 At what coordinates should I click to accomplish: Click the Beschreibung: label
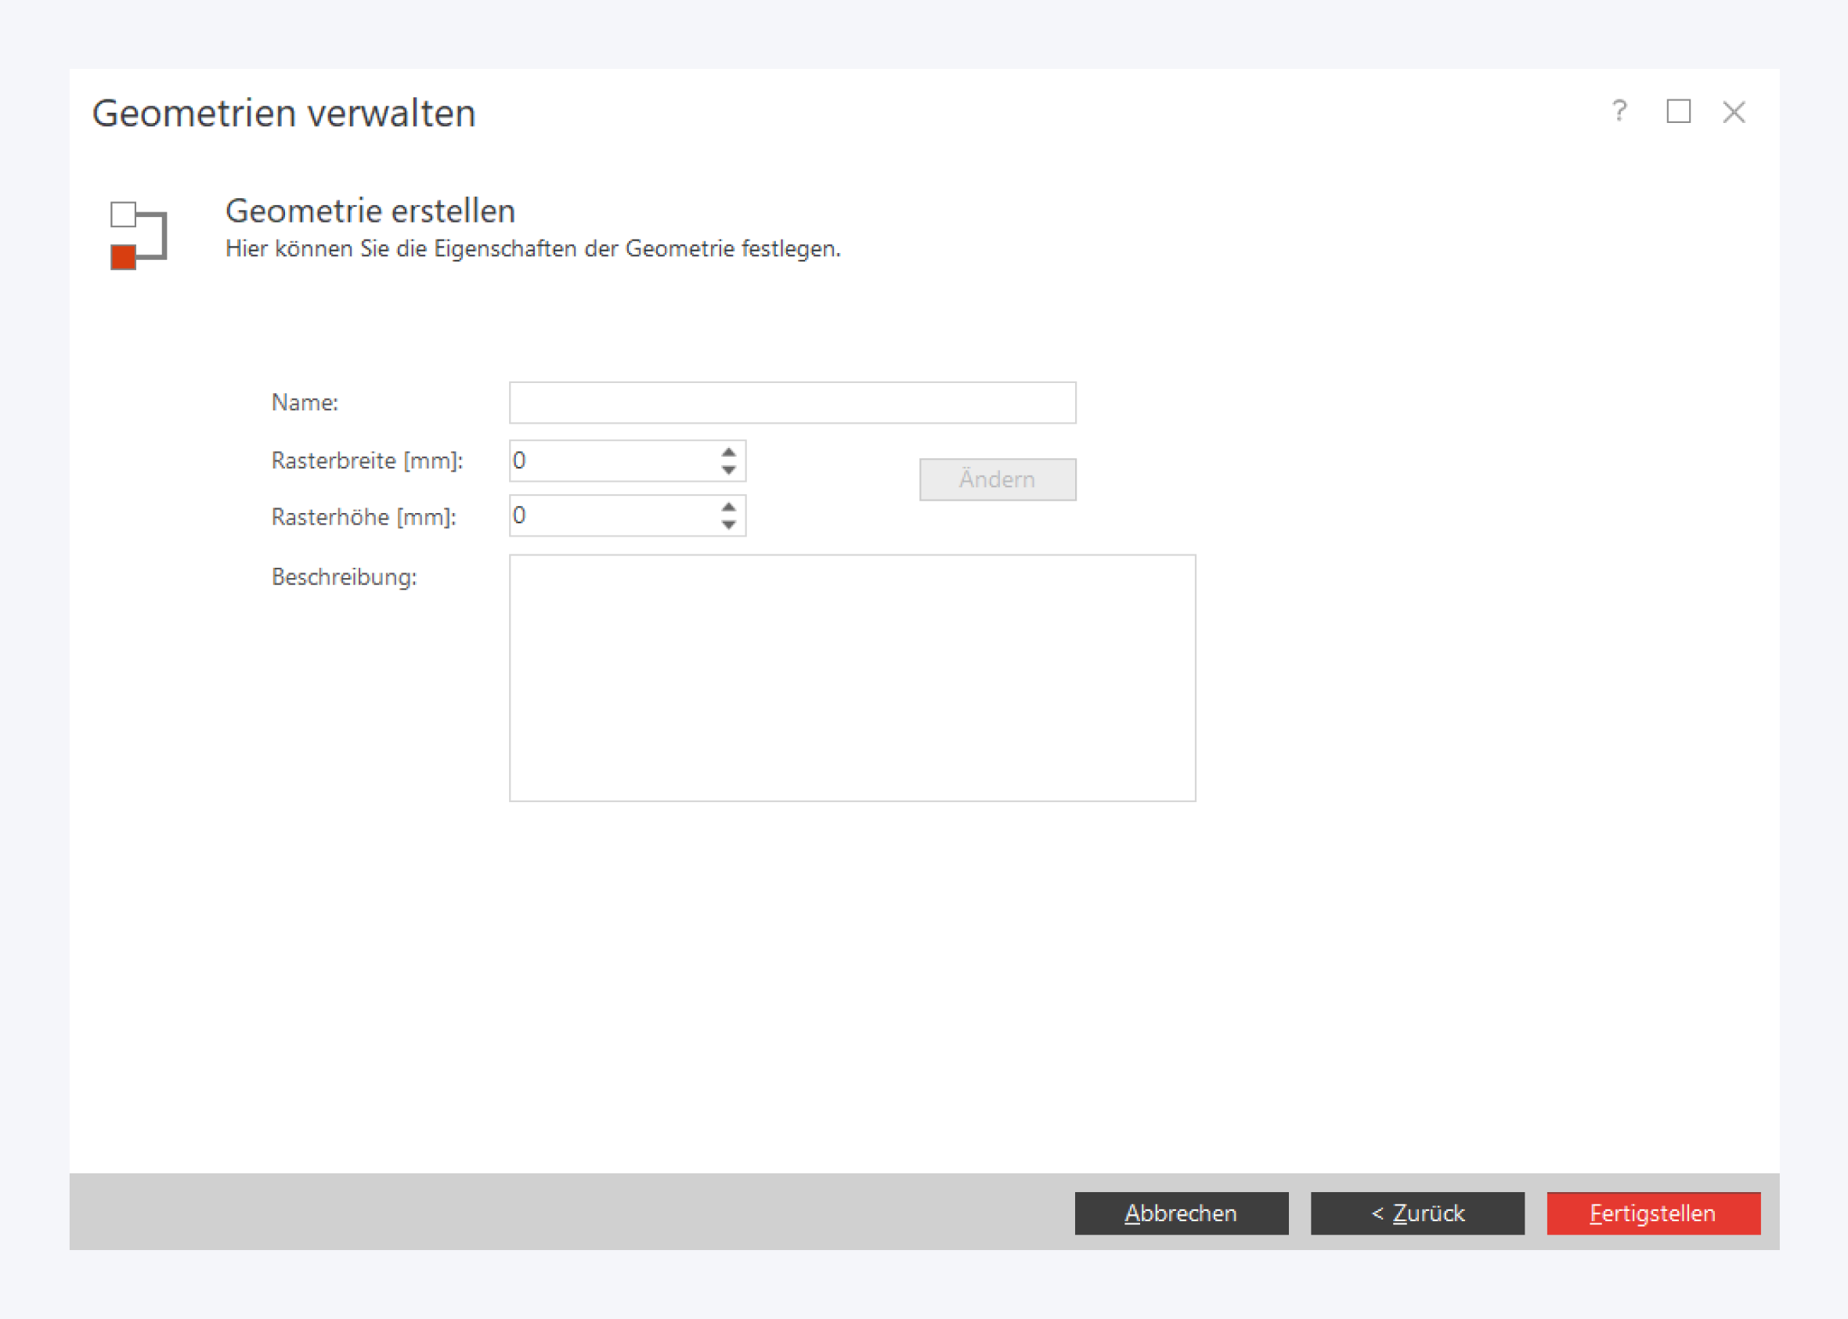[344, 577]
